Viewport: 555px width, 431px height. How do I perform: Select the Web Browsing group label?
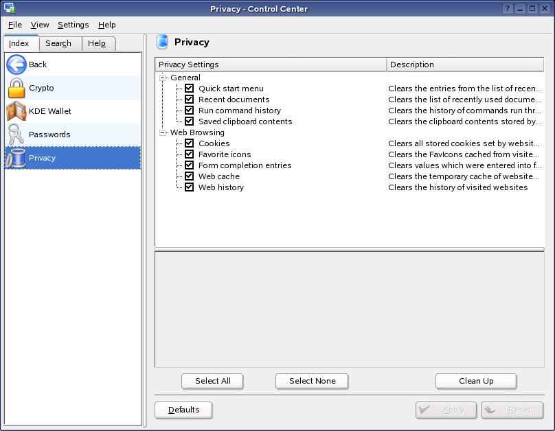pos(197,132)
